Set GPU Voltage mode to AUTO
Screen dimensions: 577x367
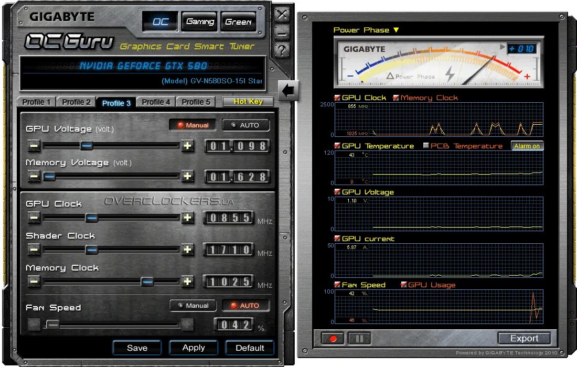pyautogui.click(x=246, y=125)
